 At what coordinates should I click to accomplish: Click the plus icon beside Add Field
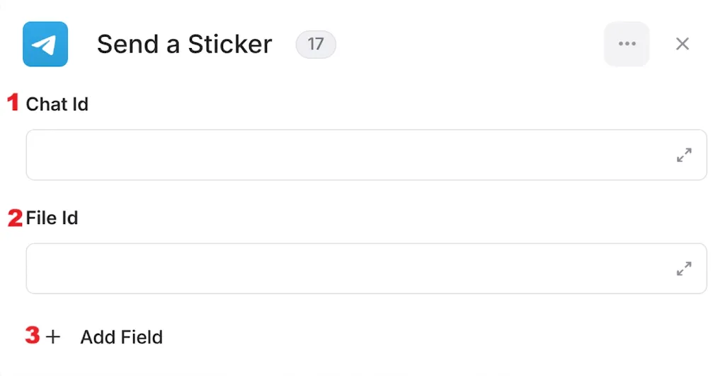tap(53, 337)
